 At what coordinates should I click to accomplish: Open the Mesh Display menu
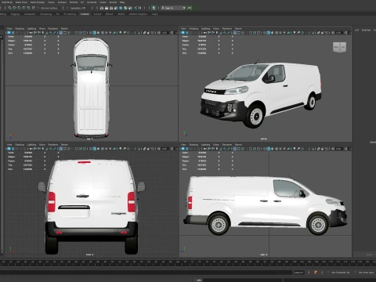38,2
